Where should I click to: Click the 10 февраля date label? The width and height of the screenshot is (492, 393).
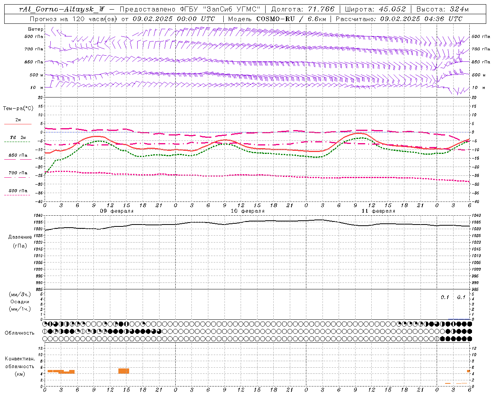pos(248,211)
